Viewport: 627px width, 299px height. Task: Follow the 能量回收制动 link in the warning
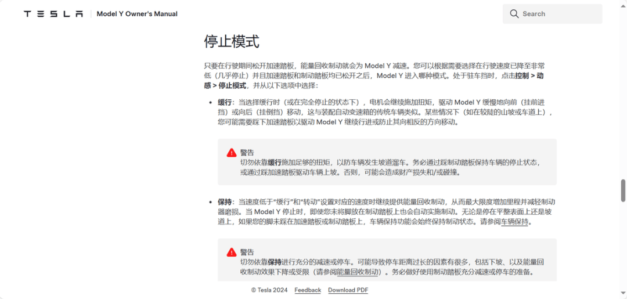(358, 272)
